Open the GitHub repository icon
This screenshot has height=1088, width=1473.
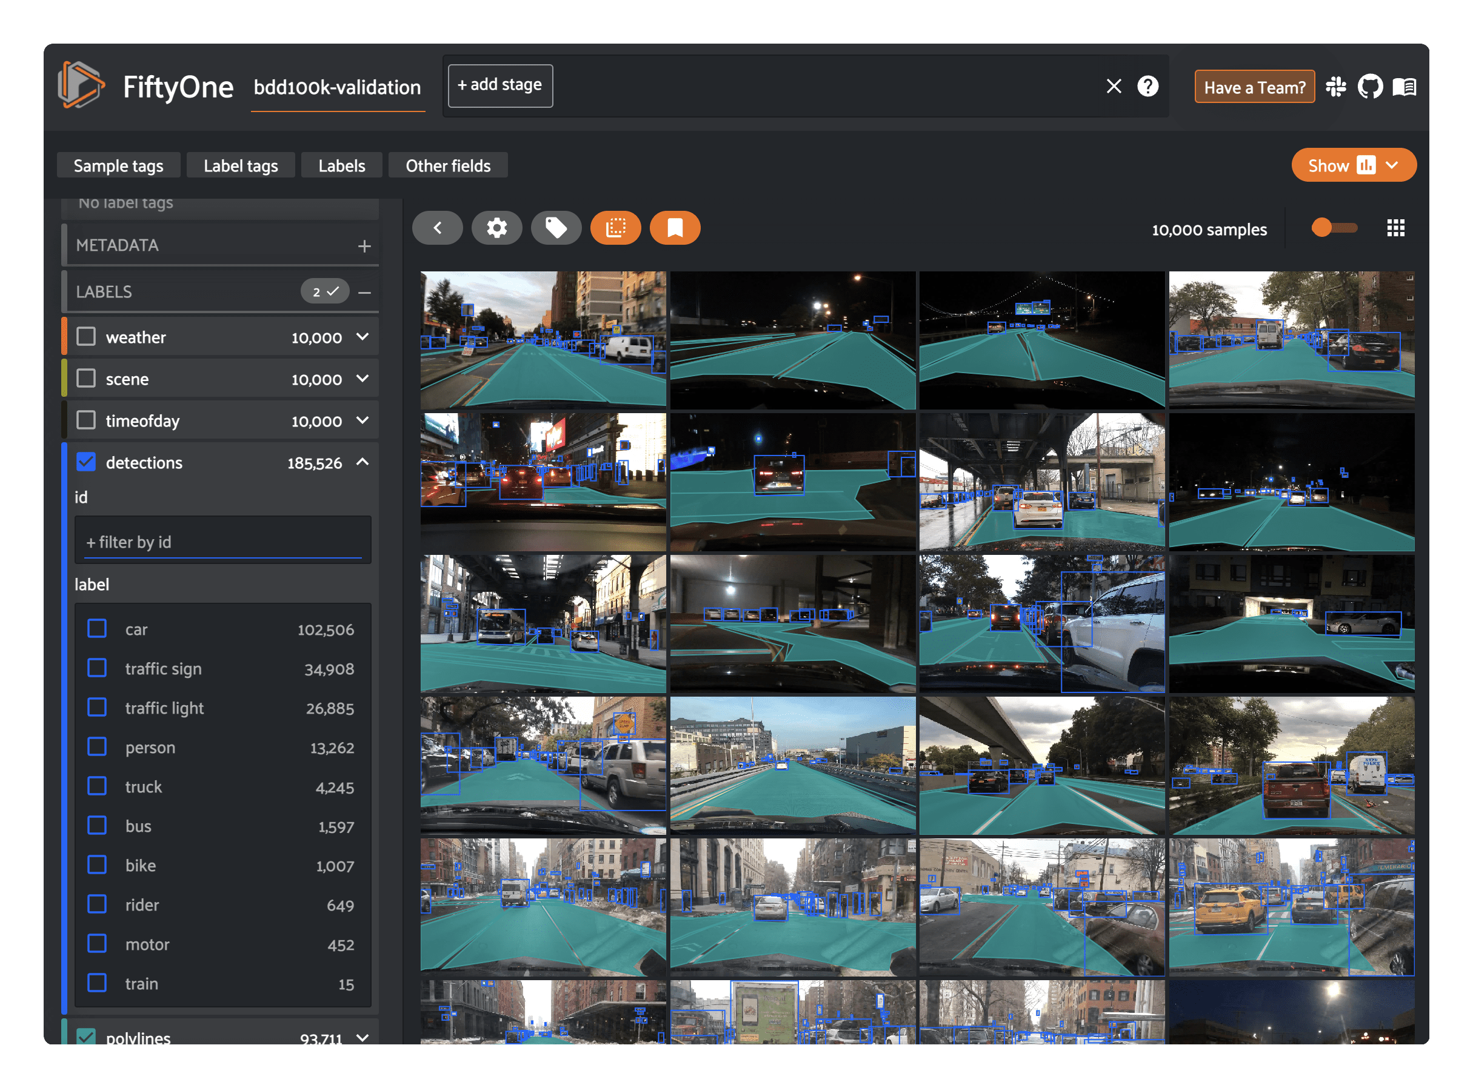1370,87
